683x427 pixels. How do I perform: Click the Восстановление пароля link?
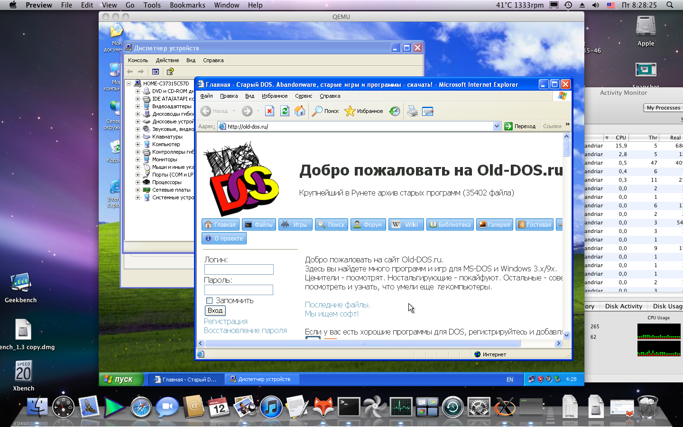[x=245, y=331]
